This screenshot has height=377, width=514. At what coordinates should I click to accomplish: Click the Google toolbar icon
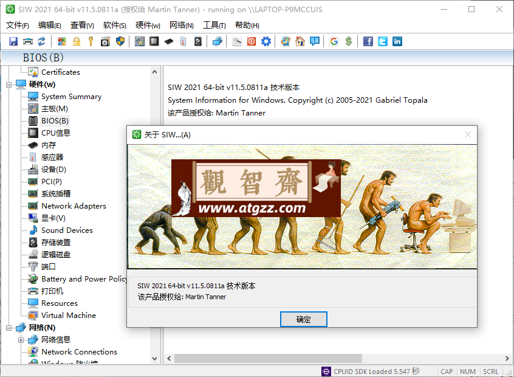pos(334,41)
